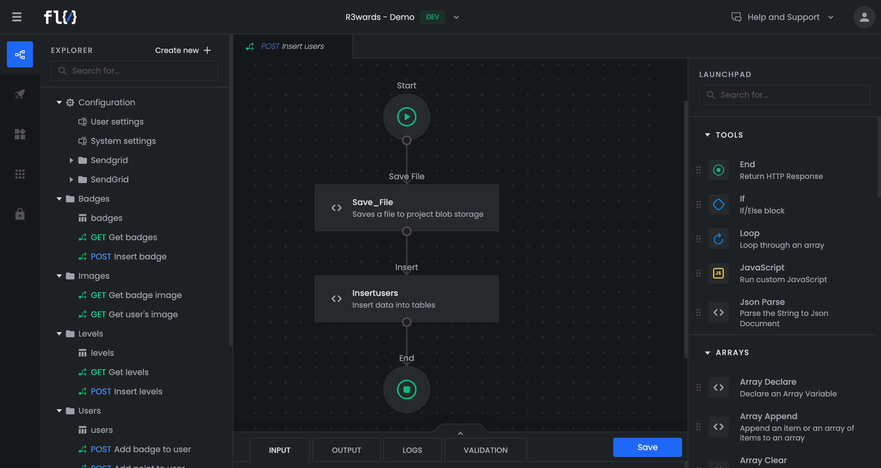
Task: Focus the Explorer search field
Action: (x=135, y=71)
